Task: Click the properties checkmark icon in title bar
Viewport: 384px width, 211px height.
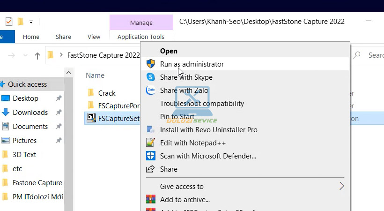Action: (x=9, y=22)
